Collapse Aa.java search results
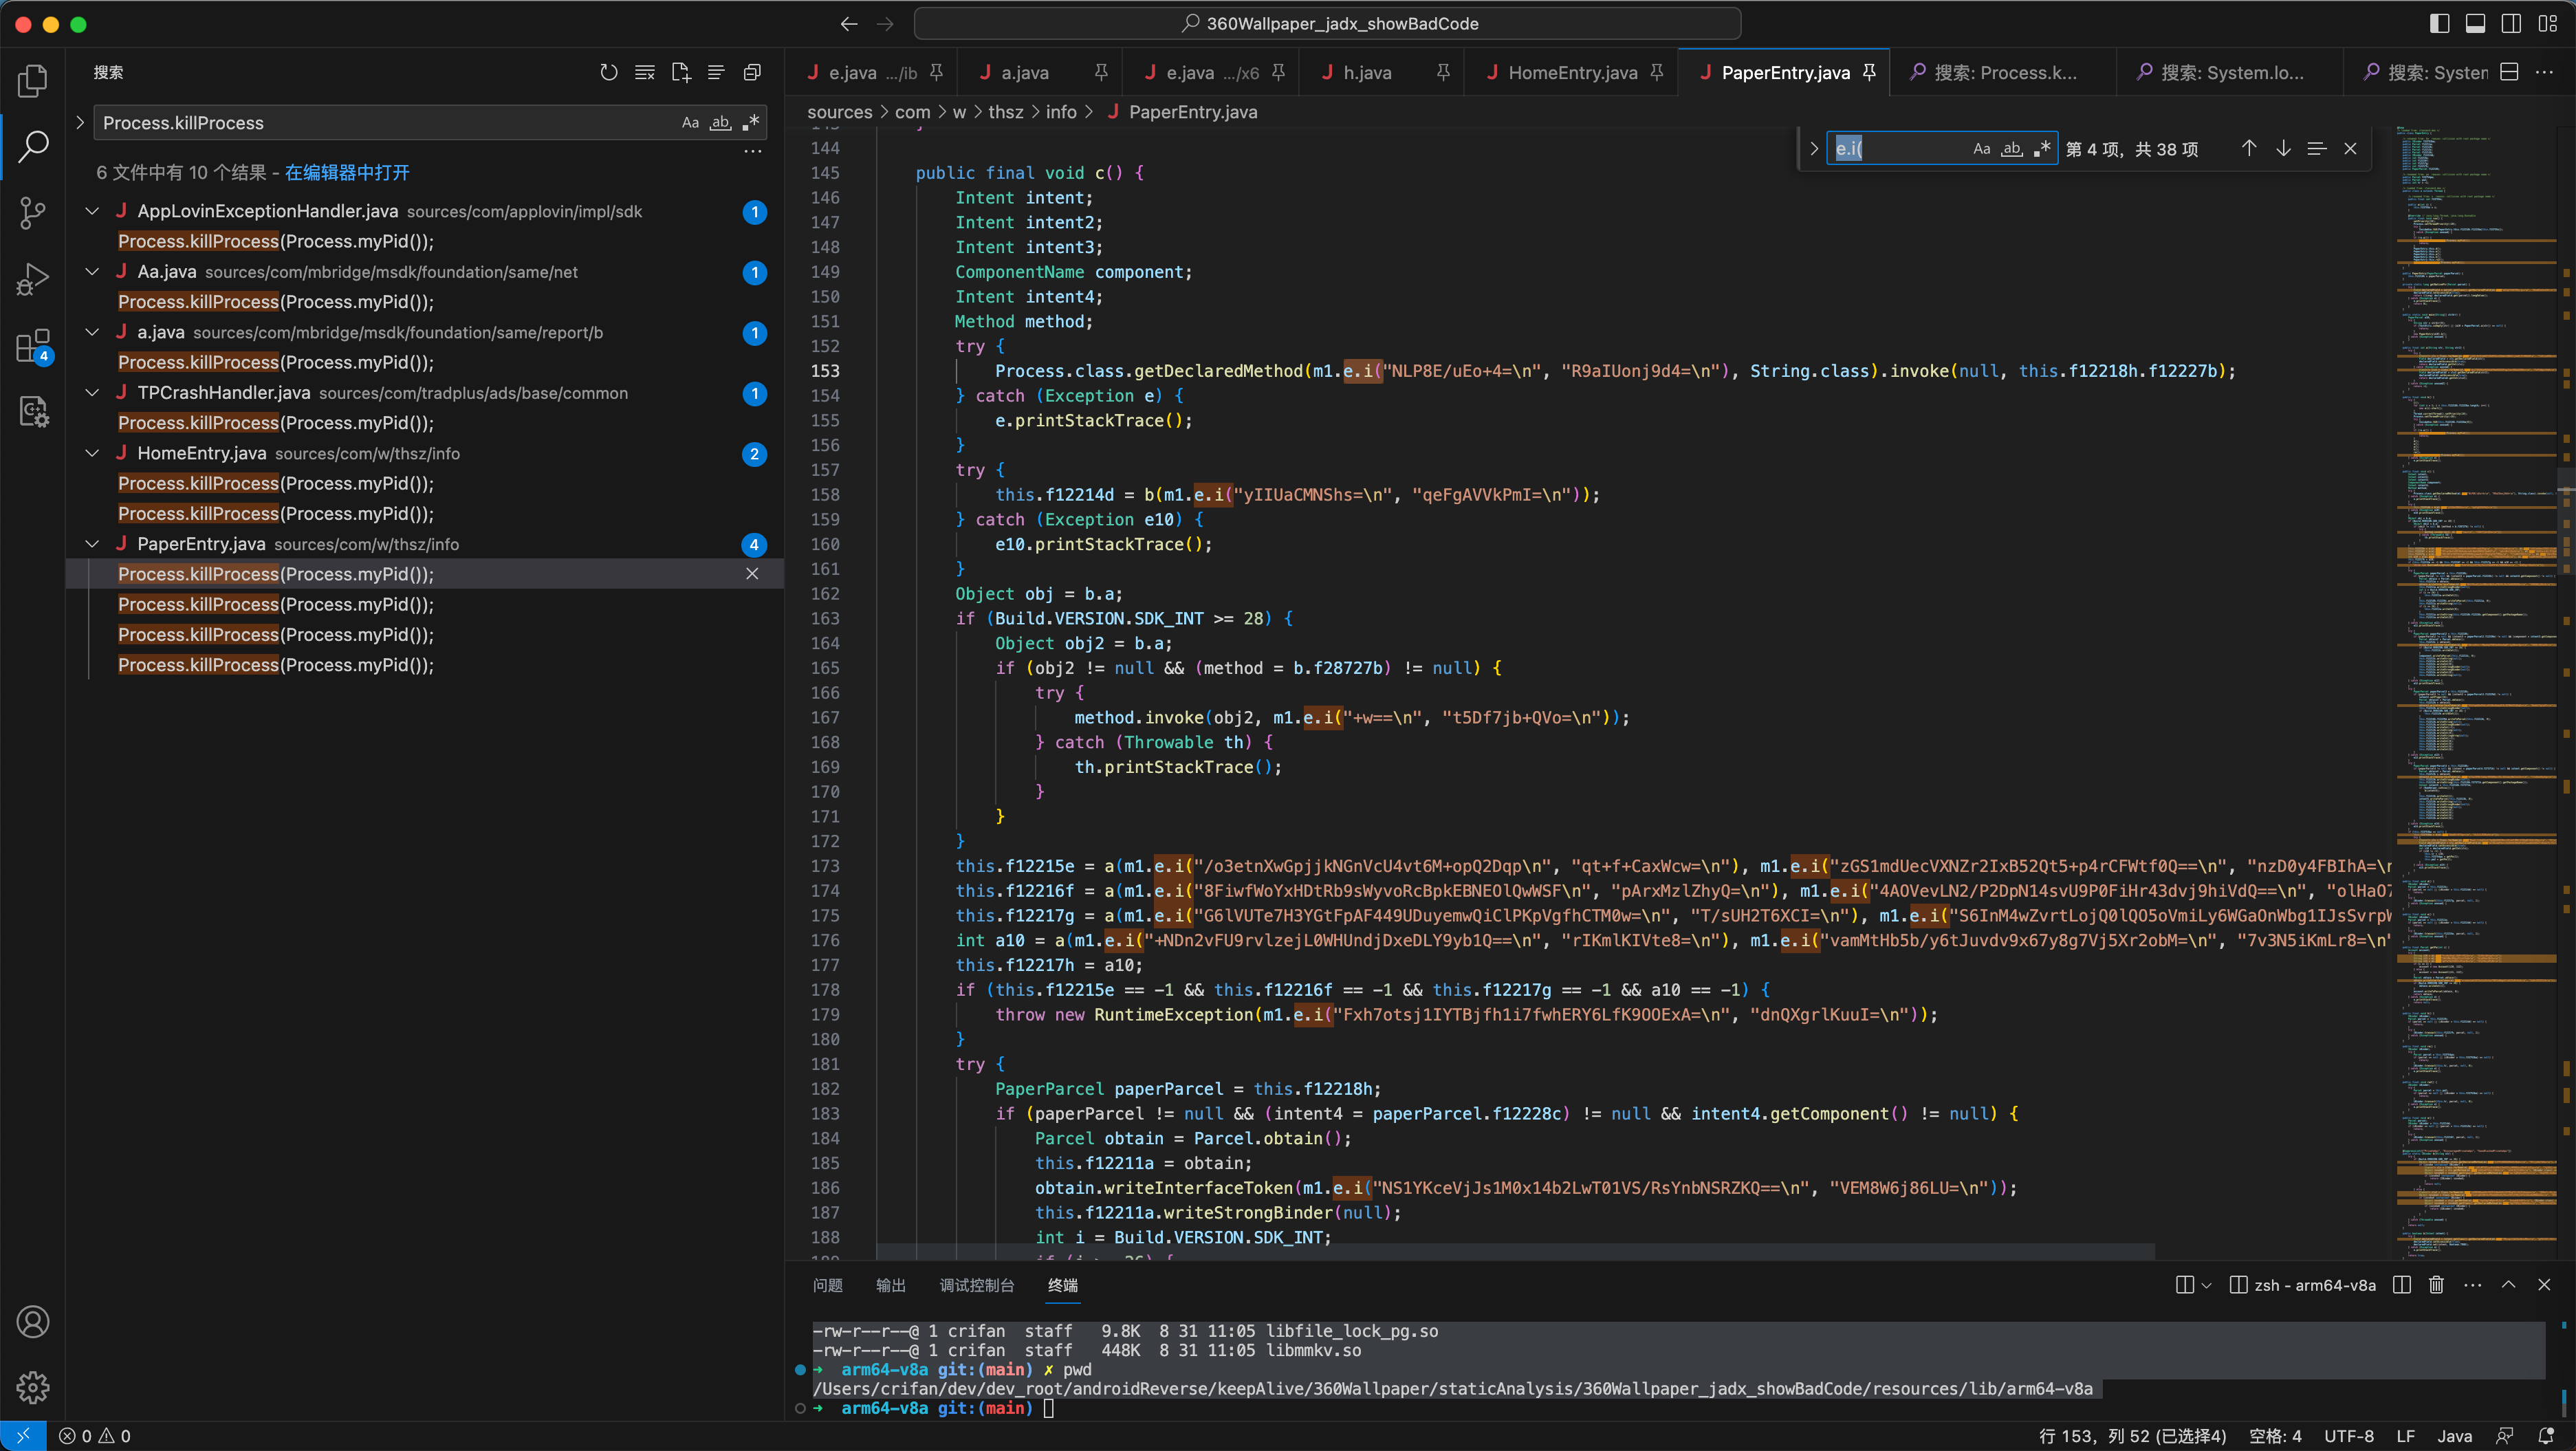 [x=92, y=272]
